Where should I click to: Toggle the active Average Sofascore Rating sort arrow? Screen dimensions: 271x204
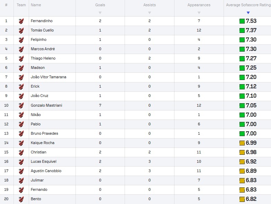tap(248, 12)
